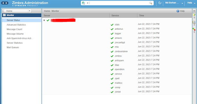Click the green checkmark beside stats
Screen dimensions: 197x104
(112, 25)
